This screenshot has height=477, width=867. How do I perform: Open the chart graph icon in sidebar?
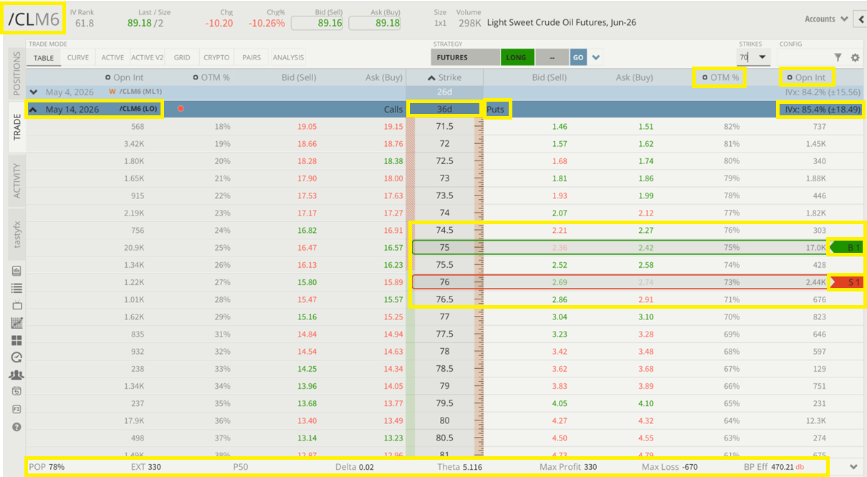tap(16, 323)
